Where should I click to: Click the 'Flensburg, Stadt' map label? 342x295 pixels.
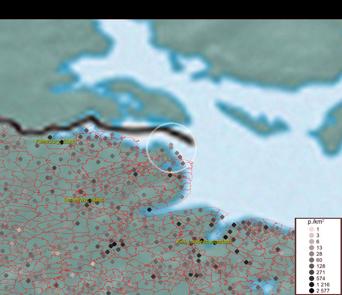56,141
